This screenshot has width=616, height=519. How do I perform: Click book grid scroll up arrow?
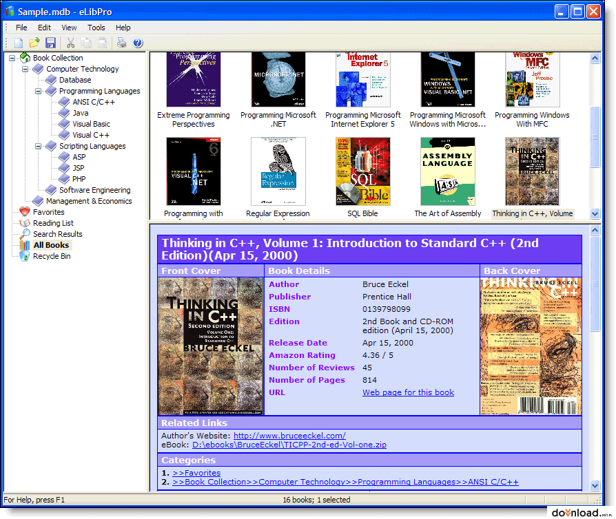[x=595, y=59]
